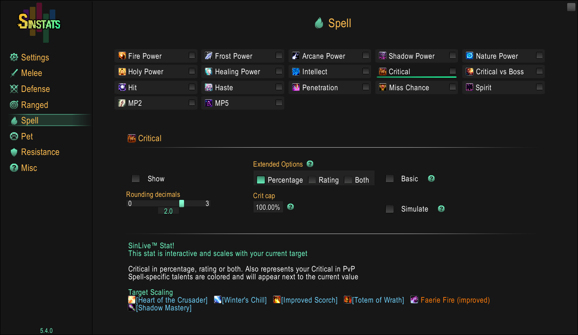
Task: Click the help icon next to Simulate
Action: 441,209
